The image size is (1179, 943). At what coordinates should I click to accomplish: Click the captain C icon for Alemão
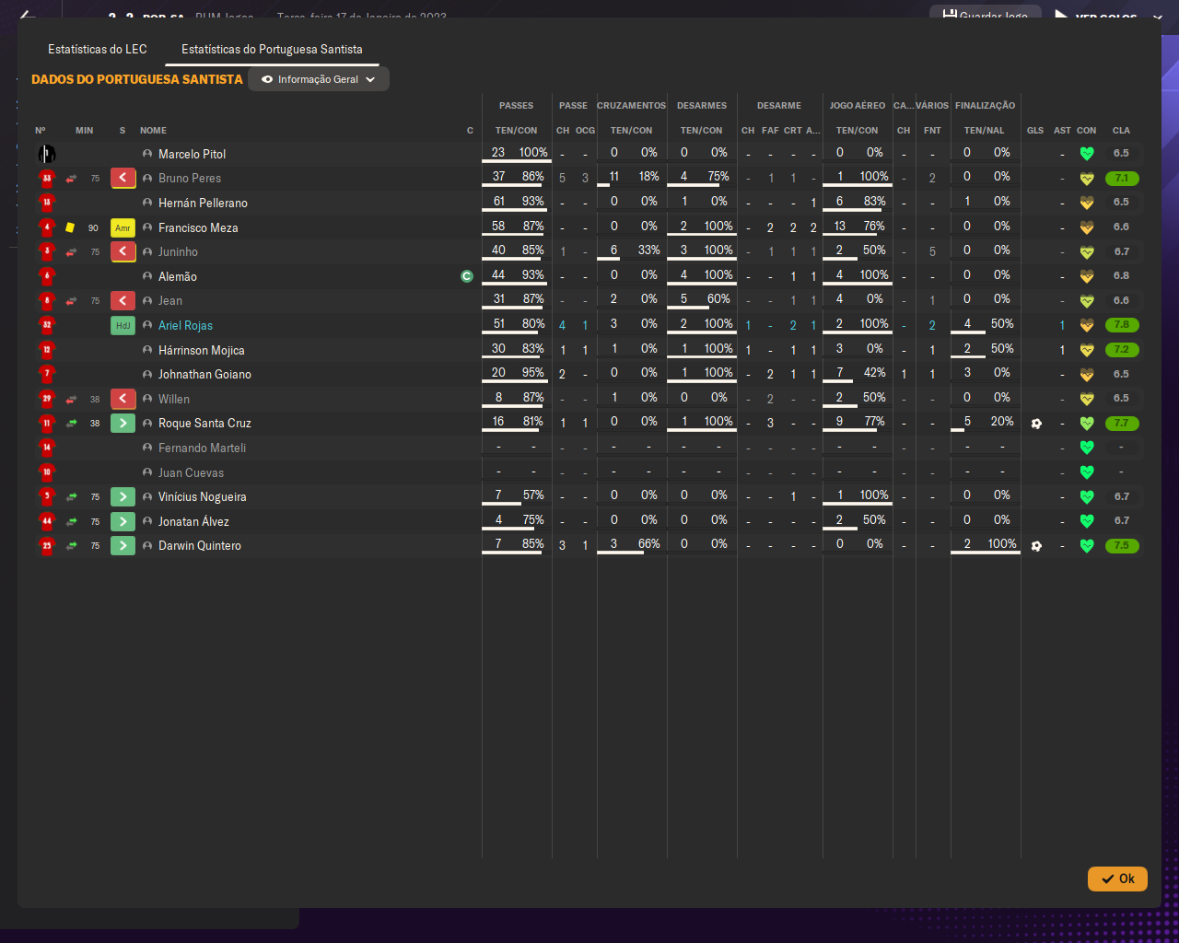[467, 276]
